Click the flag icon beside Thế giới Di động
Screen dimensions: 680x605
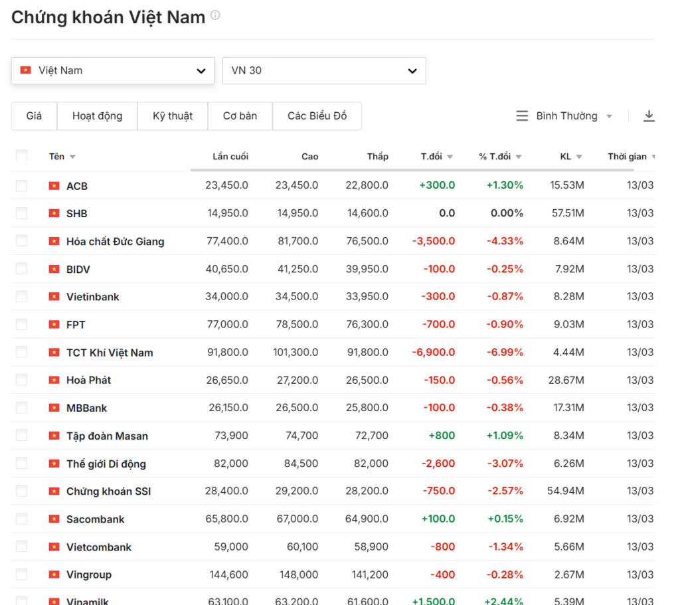pos(54,464)
